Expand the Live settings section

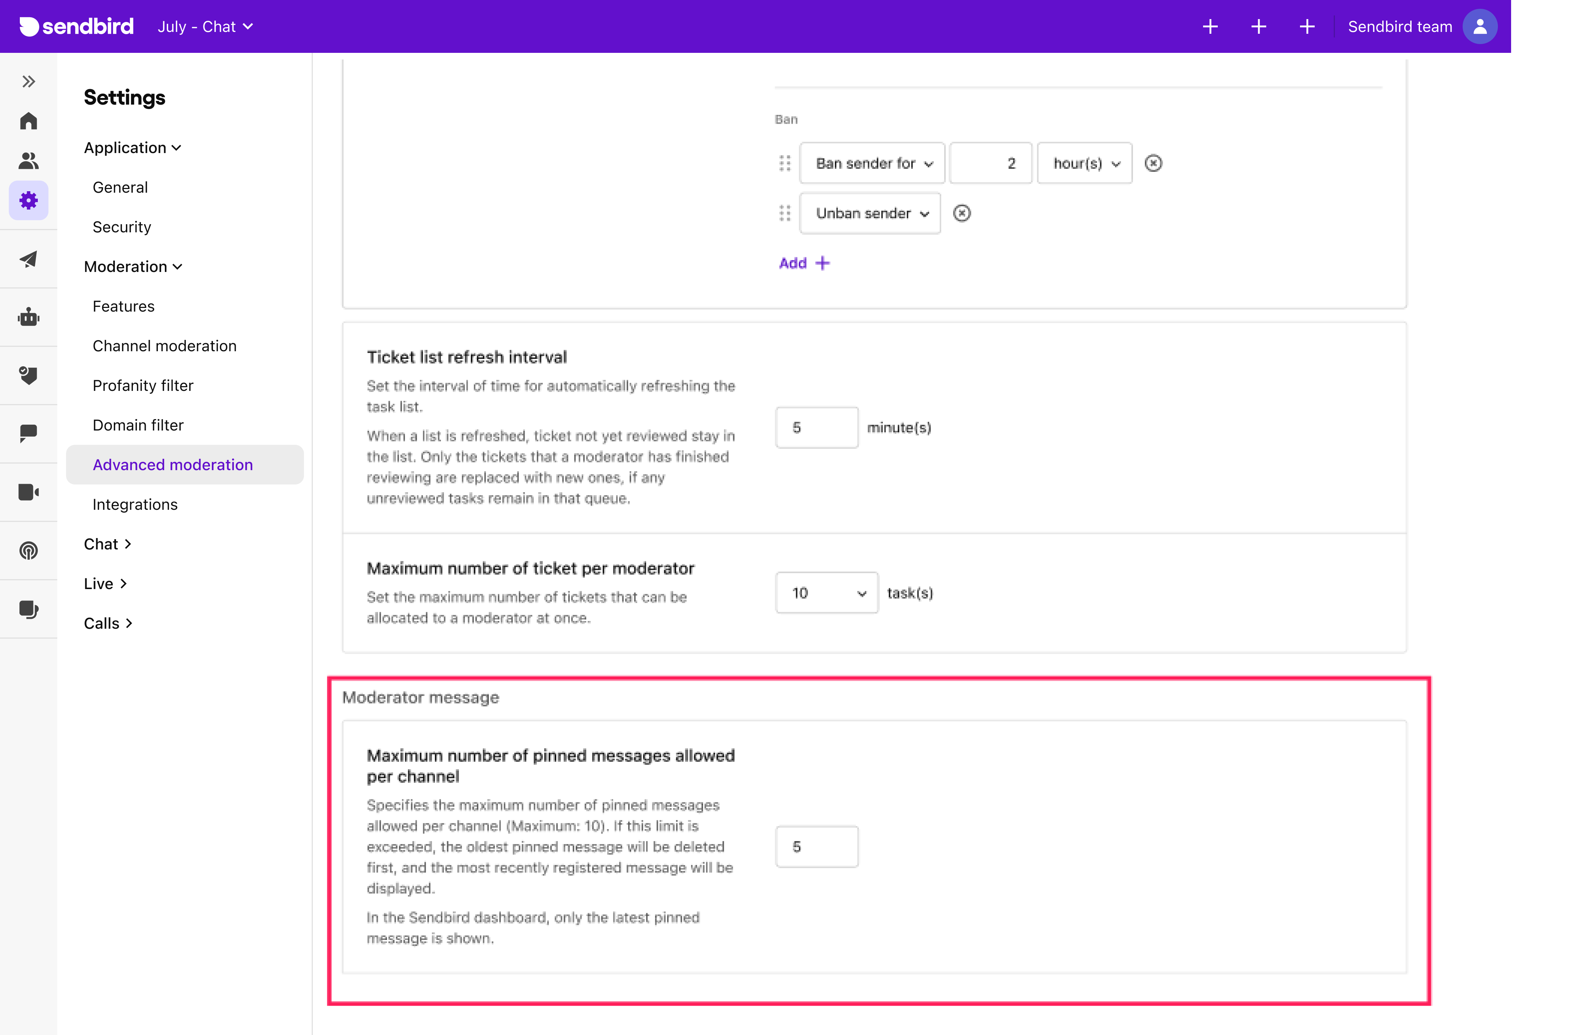(x=105, y=584)
